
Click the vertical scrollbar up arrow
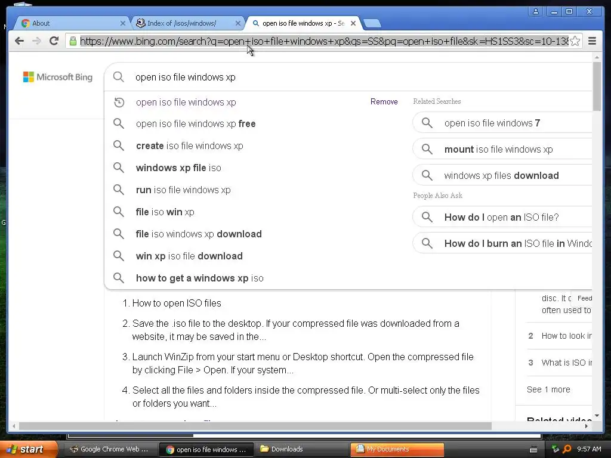[597, 57]
